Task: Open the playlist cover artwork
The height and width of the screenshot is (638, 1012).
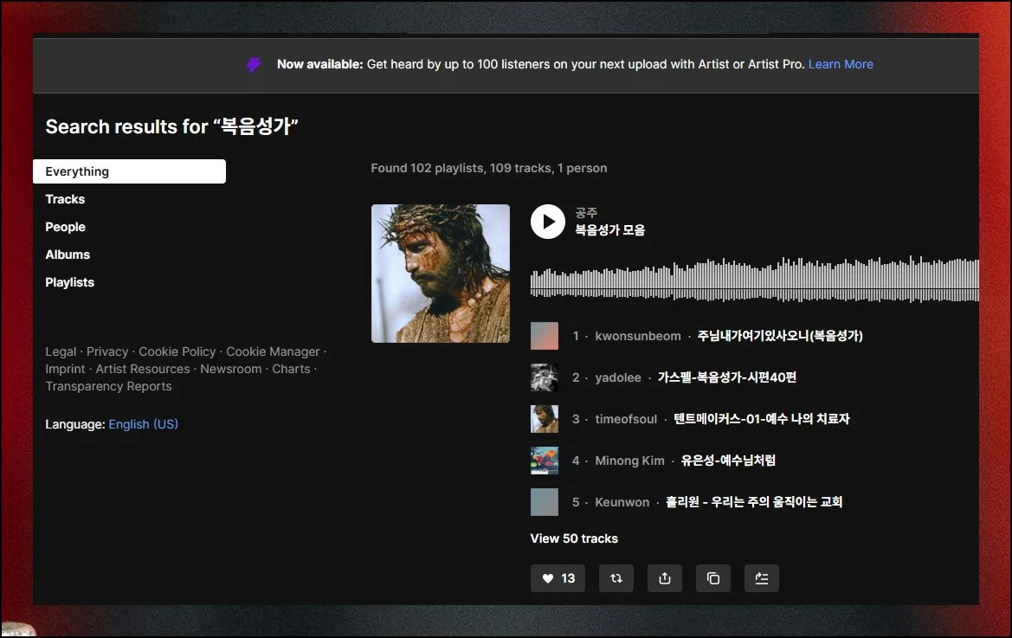Action: click(x=440, y=274)
